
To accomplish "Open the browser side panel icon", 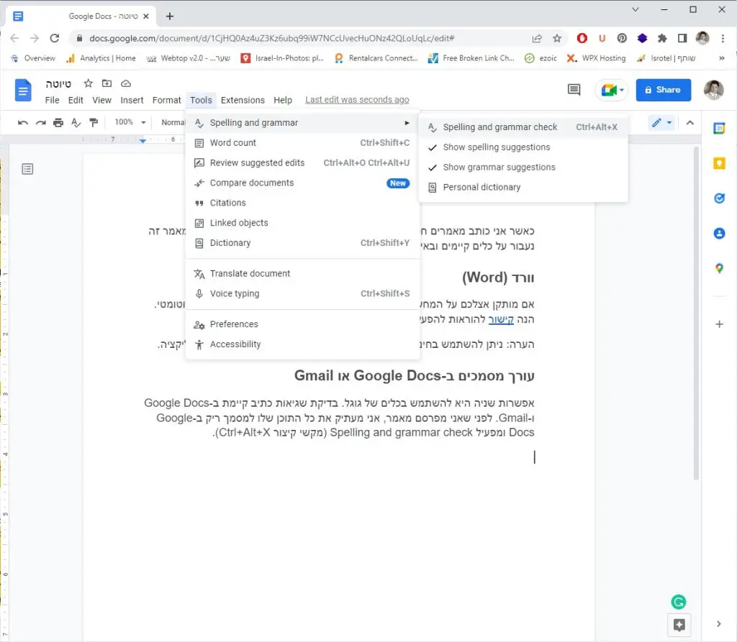I will [682, 38].
